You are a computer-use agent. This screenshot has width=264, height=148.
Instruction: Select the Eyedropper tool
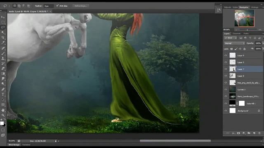(x=3, y=43)
